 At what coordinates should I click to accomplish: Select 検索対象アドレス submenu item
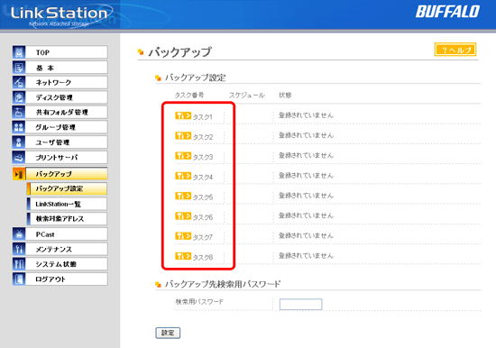(67, 218)
